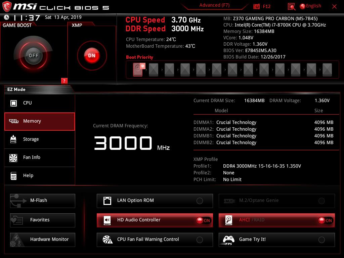Toggle AHCI / RAID switch
Image resolution: width=344 pixels, height=258 pixels.
(325, 220)
